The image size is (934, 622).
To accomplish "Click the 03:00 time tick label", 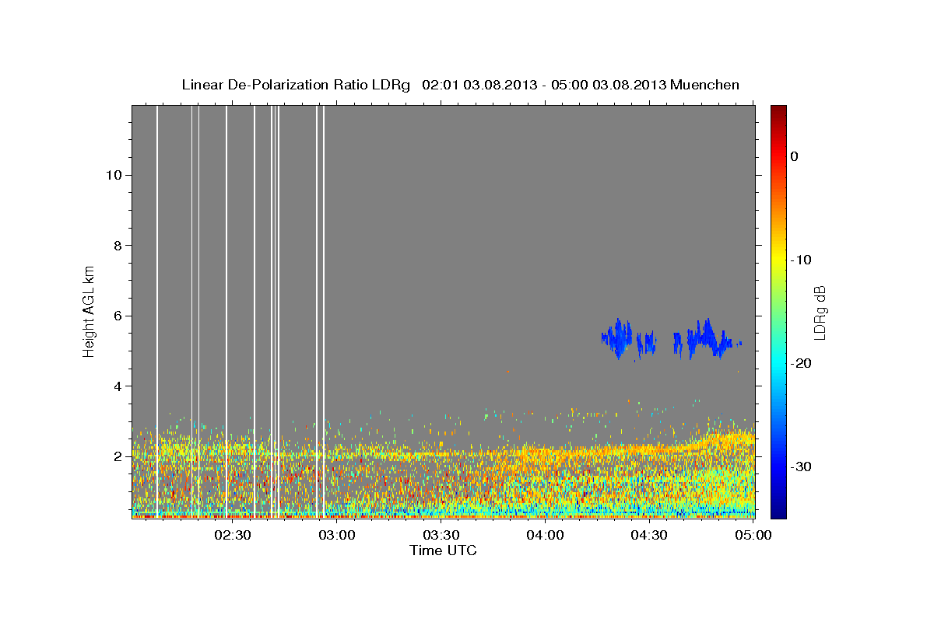I will point(337,535).
